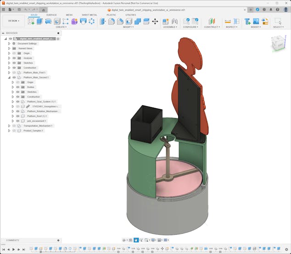This screenshot has width=291, height=254.
Task: Expand the Product_Samples tree node
Action: point(9,130)
